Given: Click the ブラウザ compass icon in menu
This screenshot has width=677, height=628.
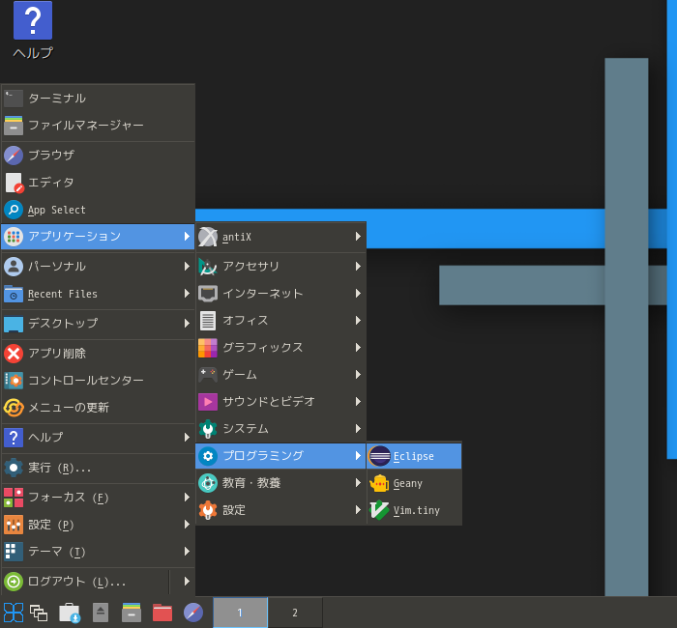Looking at the screenshot, I should click(x=14, y=156).
